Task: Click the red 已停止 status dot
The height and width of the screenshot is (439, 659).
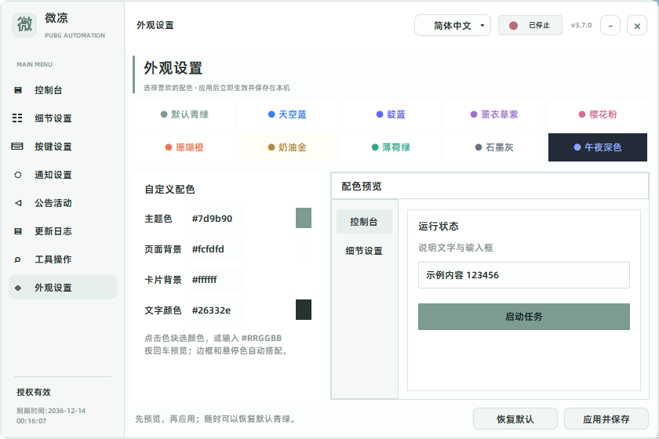Action: point(513,26)
